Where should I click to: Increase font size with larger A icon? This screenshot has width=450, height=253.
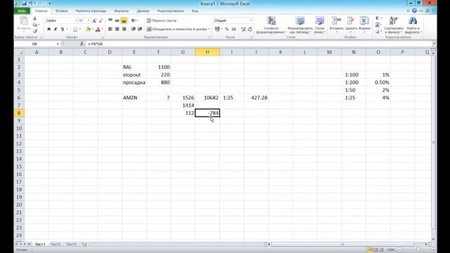click(94, 20)
